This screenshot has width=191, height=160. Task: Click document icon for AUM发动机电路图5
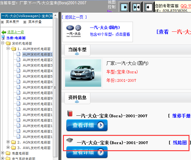[18, 76]
